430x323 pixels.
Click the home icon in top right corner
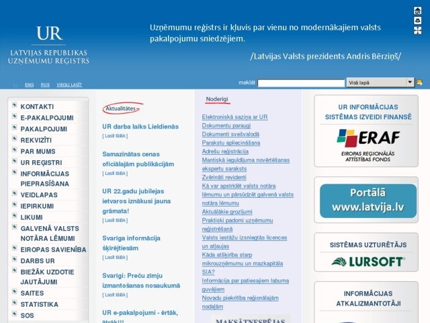(x=417, y=11)
